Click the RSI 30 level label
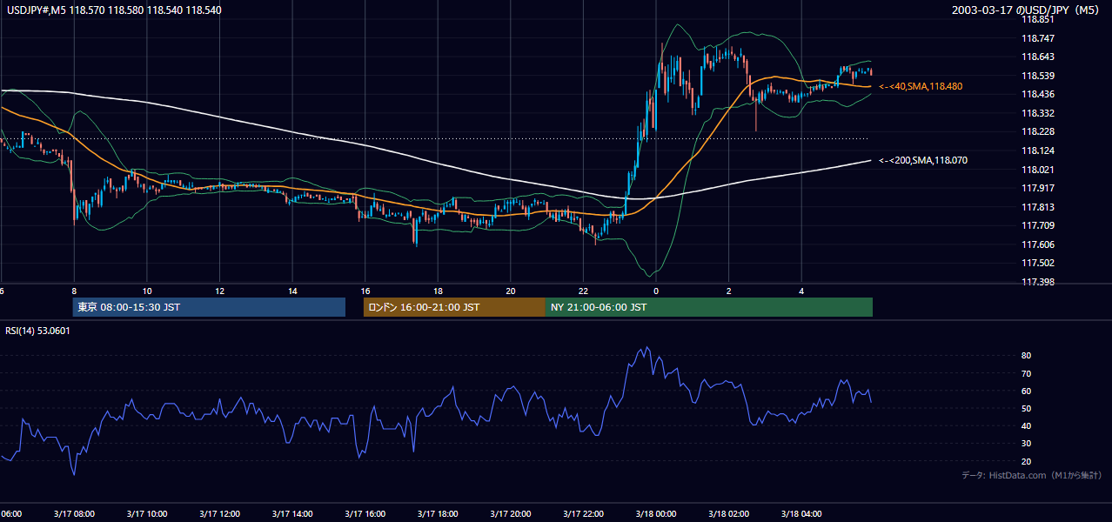Screen dimensions: 1112x522 (1026, 443)
